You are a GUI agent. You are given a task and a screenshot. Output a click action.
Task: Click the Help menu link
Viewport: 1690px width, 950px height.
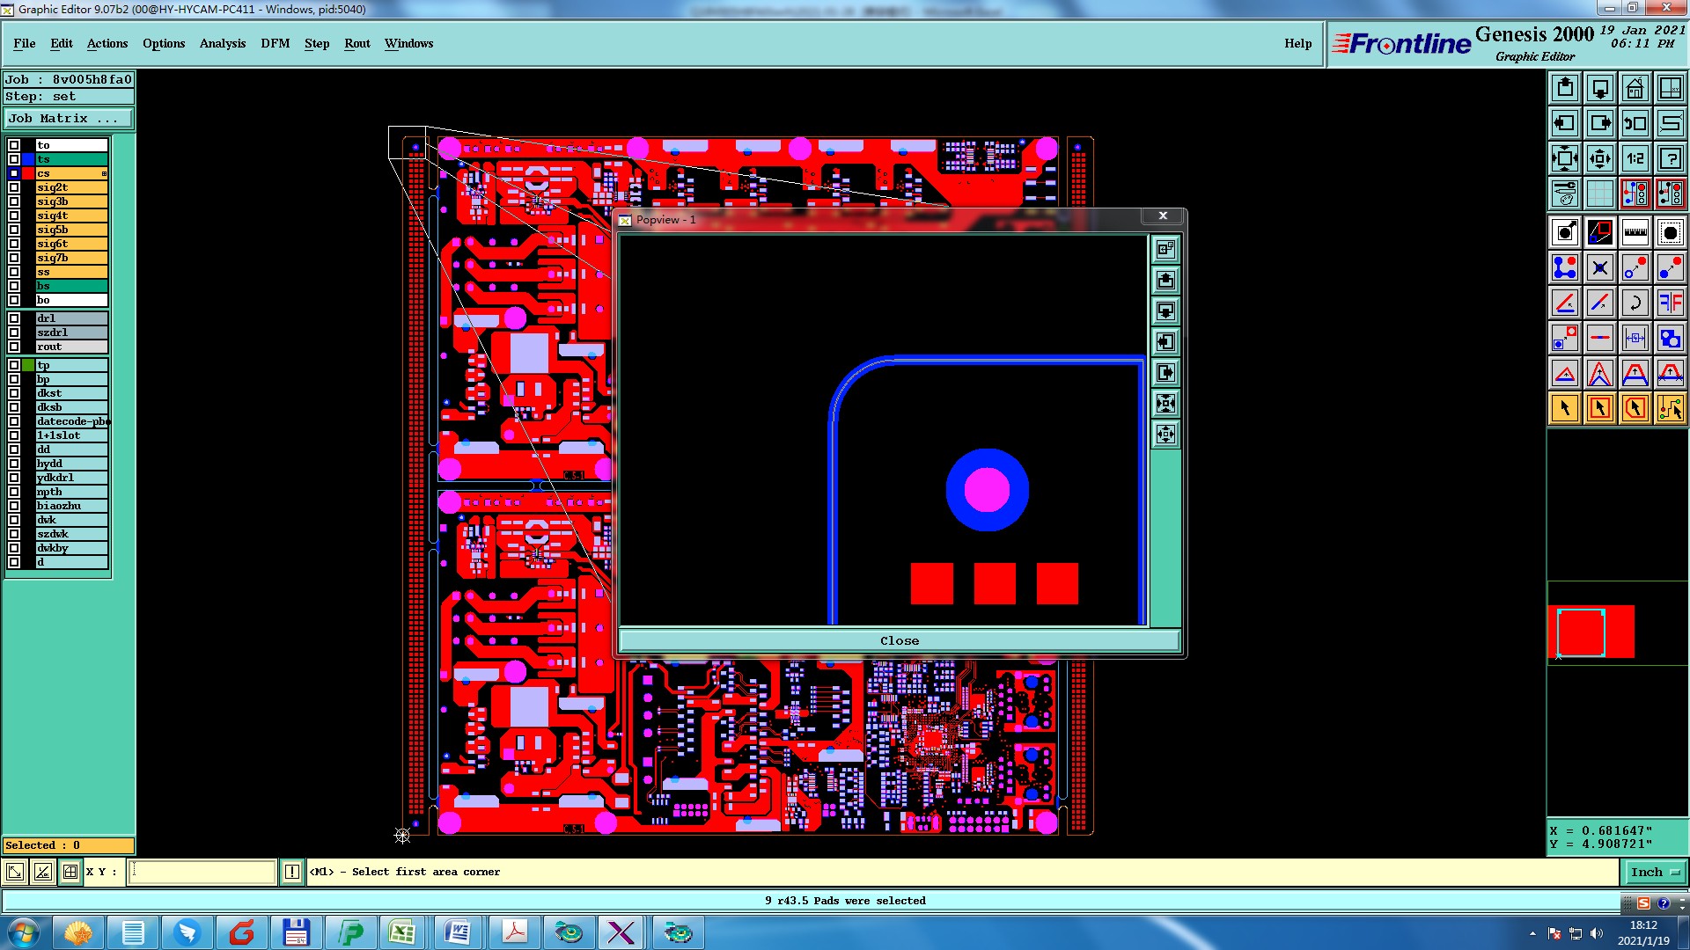tap(1297, 43)
